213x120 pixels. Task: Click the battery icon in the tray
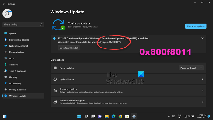193,116
